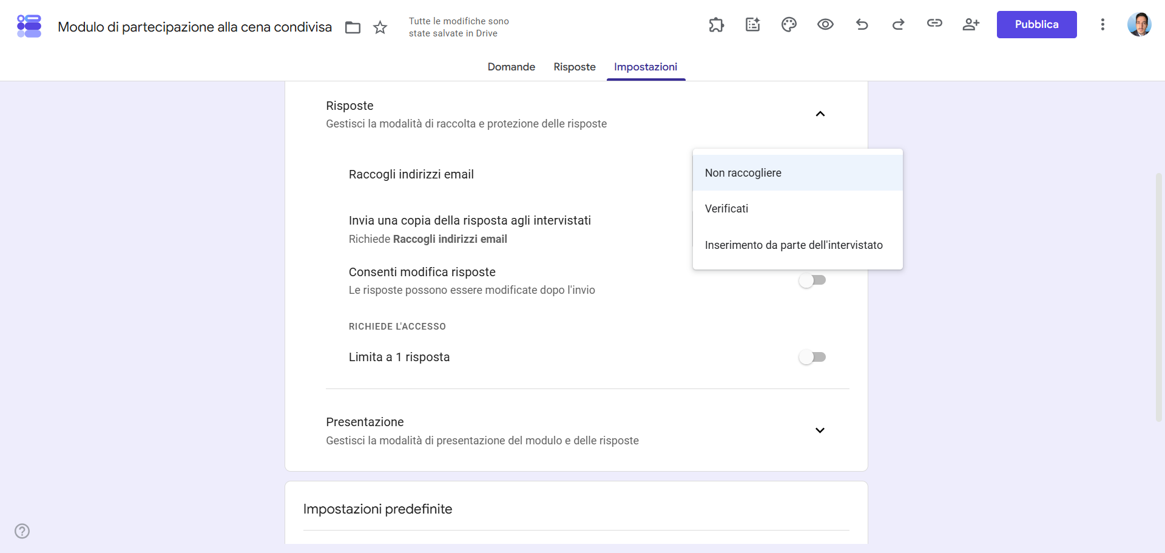1165x553 pixels.
Task: Add collaborators icon
Action: coord(971,24)
